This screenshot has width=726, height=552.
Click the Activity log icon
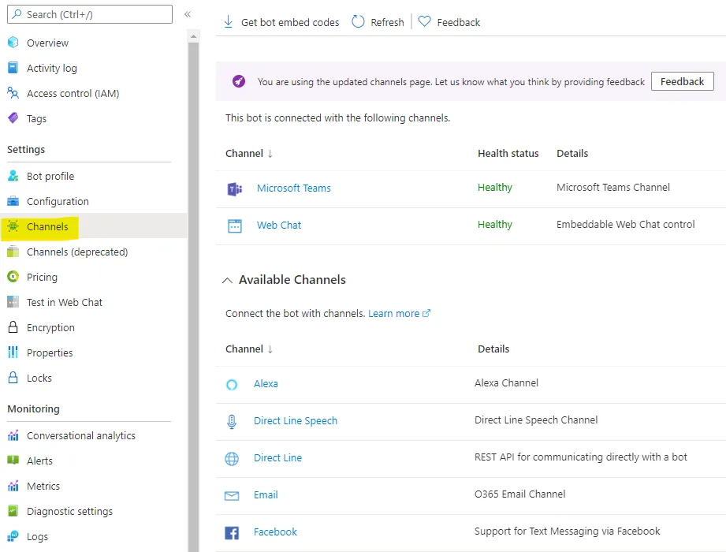tap(13, 68)
